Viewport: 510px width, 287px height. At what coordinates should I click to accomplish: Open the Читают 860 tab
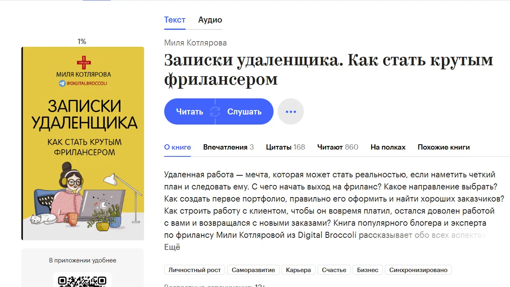click(x=338, y=147)
